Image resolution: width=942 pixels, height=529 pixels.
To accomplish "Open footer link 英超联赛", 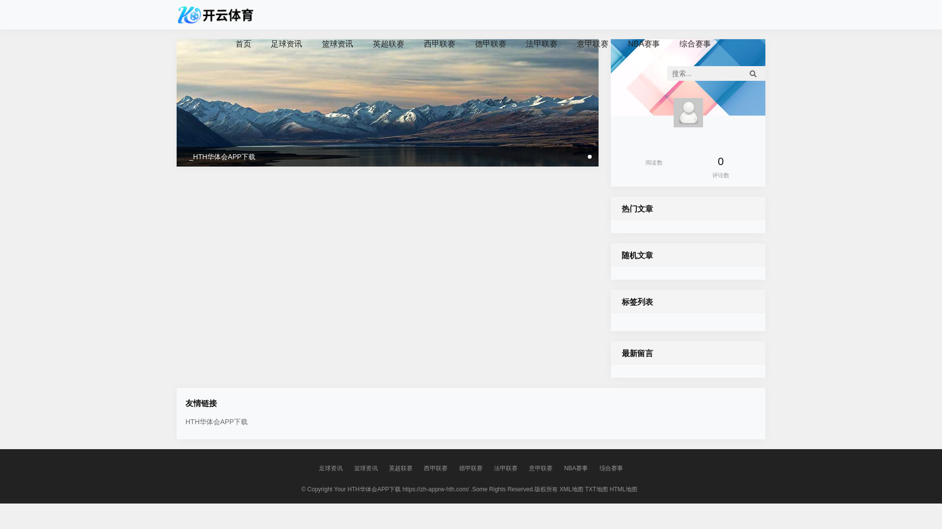I will (401, 468).
